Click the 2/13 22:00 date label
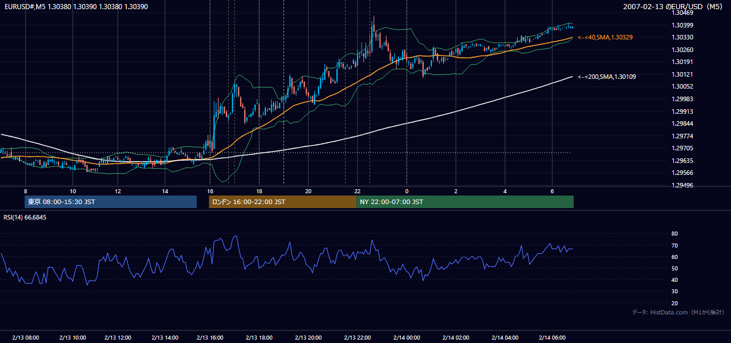731x343 pixels. [x=357, y=338]
